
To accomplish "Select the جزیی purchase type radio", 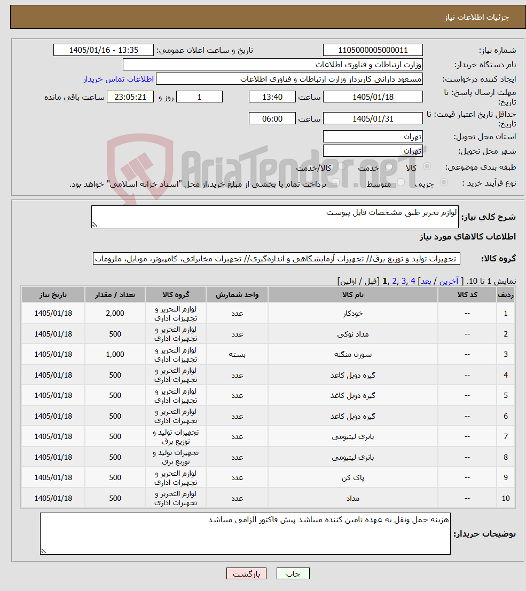I will click(444, 182).
